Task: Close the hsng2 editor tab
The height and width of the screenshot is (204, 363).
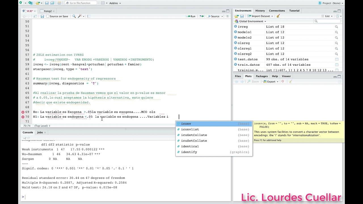Action: pyautogui.click(x=54, y=11)
